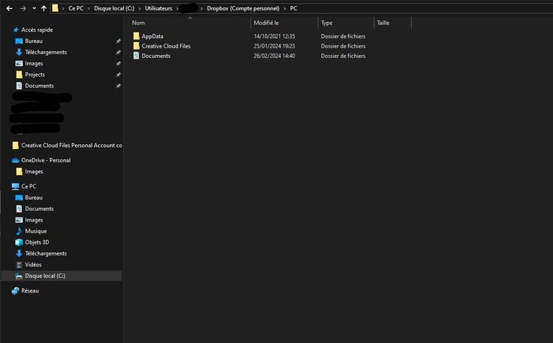The width and height of the screenshot is (553, 343).
Task: Open Téléchargements under Accès rapide
Action: coord(46,52)
